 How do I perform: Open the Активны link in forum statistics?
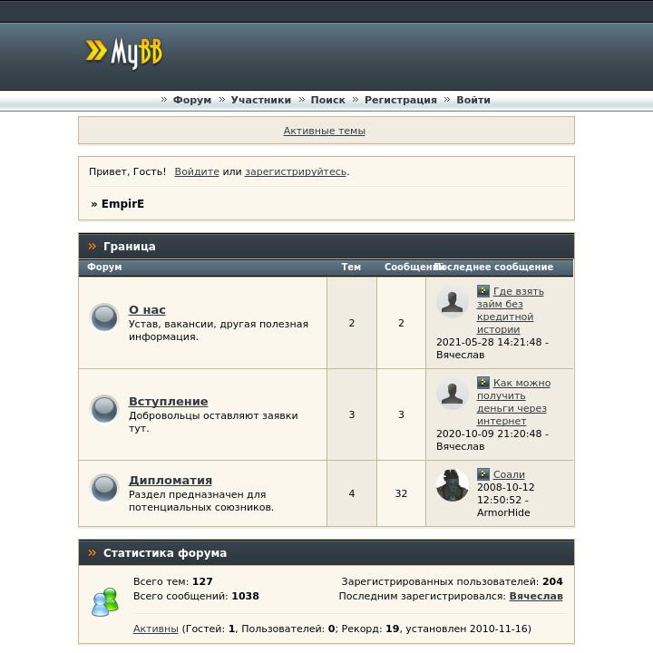(x=156, y=629)
